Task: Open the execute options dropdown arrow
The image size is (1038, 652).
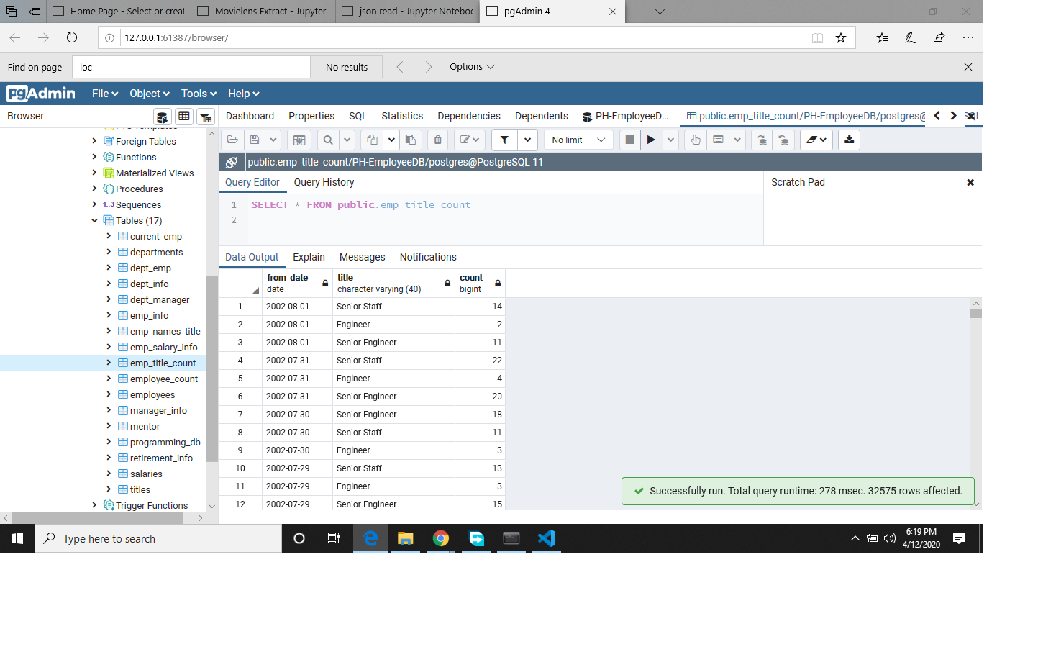Action: 670,140
